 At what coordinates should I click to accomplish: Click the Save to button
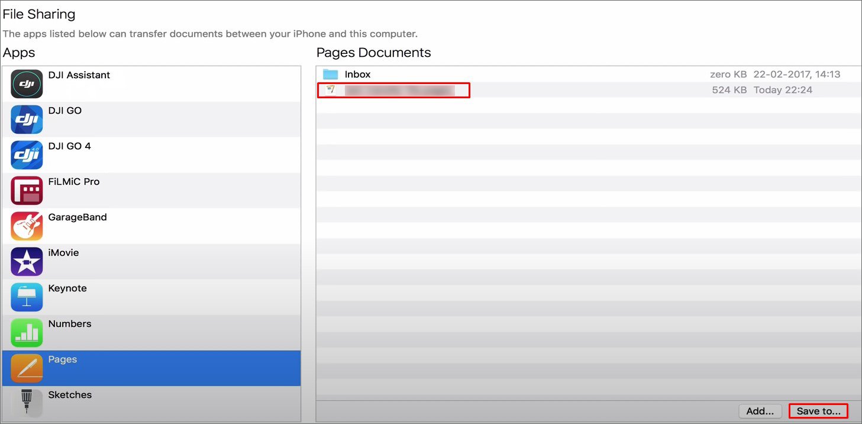(818, 410)
